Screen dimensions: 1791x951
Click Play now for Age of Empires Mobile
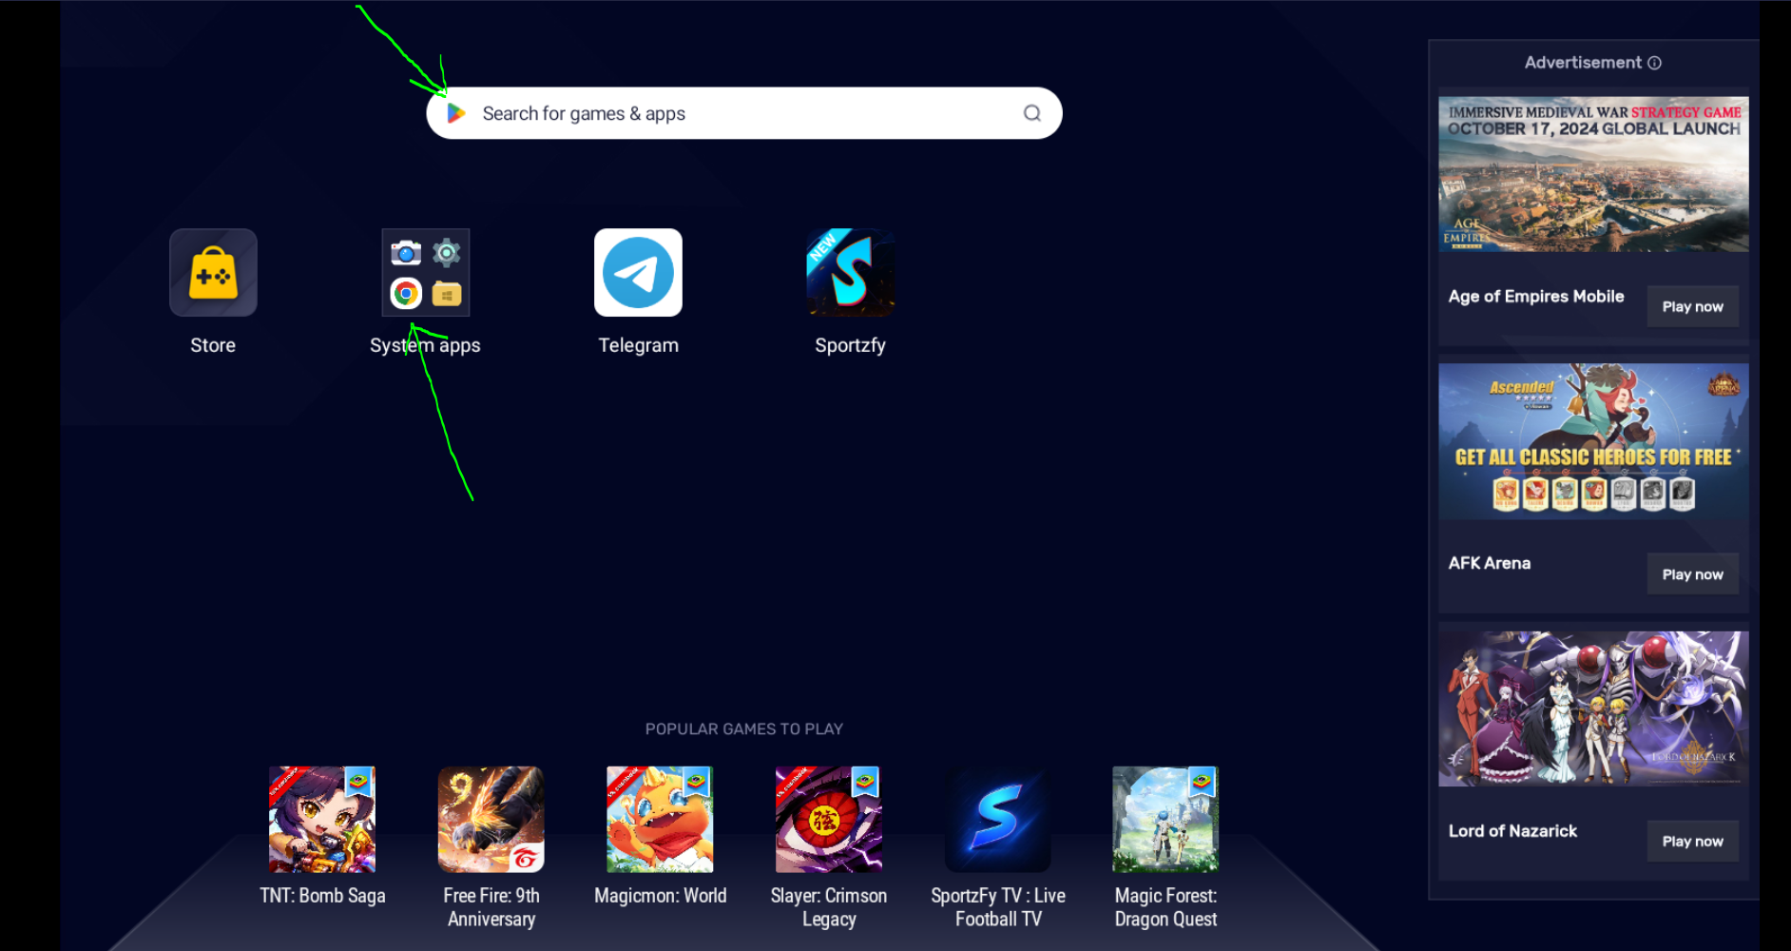[x=1693, y=306]
